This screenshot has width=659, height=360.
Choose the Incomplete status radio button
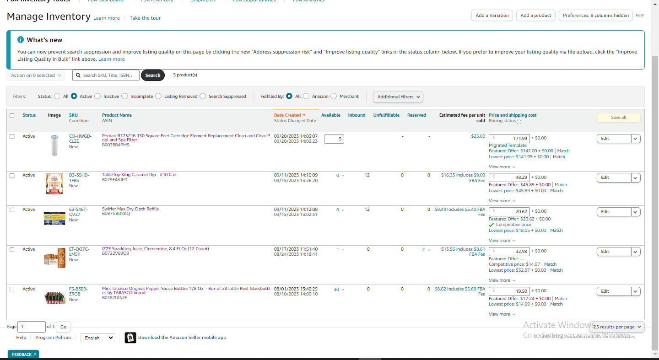(124, 97)
